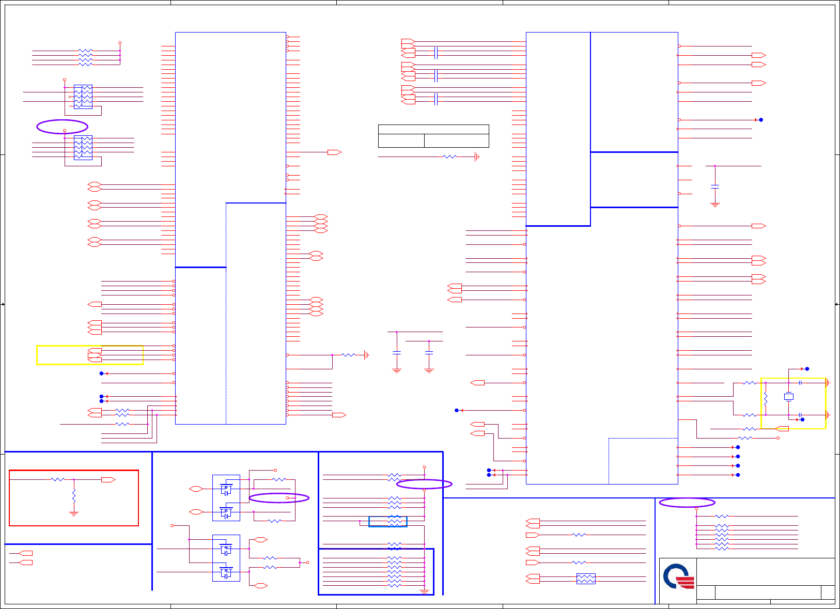The height and width of the screenshot is (609, 840).
Task: Select the capacitor to ground near upper-right chip
Action: 715,186
